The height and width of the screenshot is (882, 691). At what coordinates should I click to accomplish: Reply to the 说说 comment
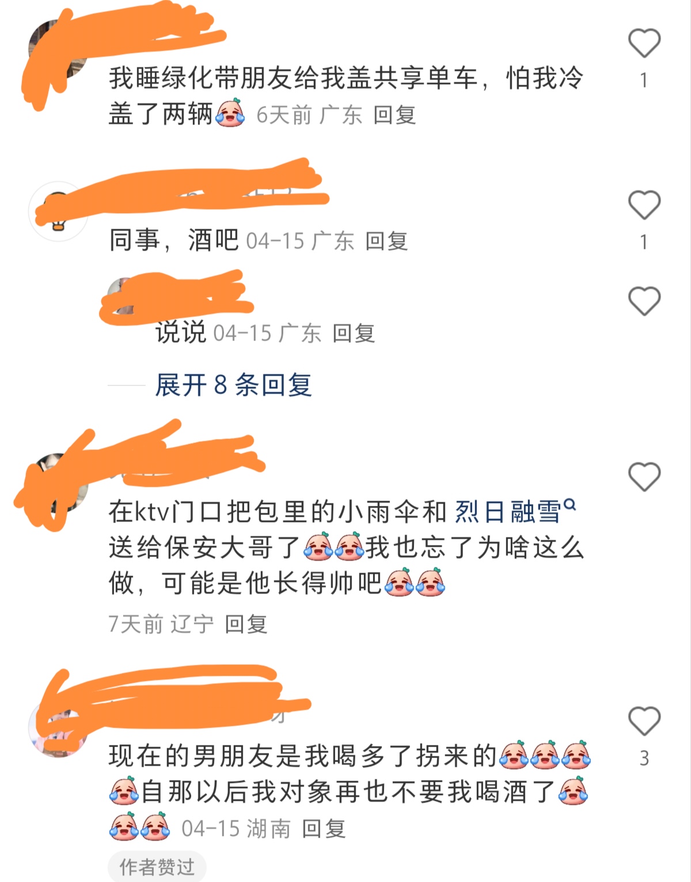(354, 333)
